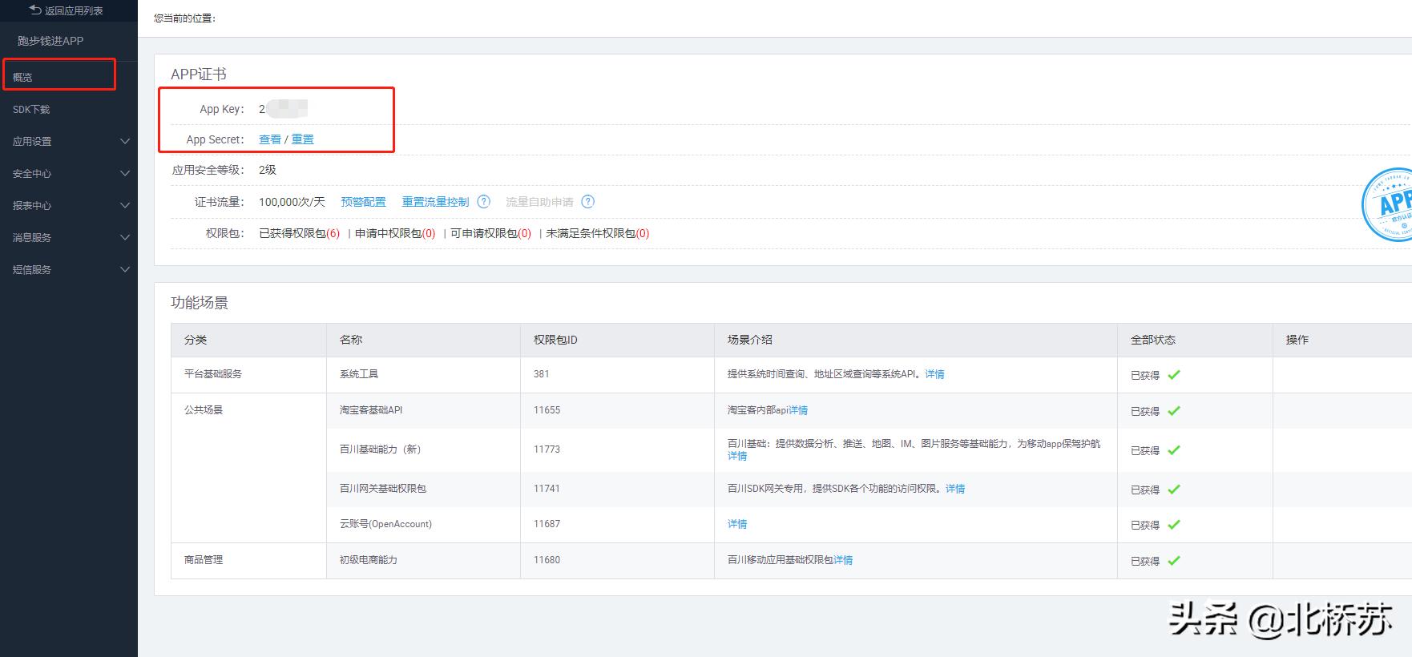Click 查看 to view App Secret
This screenshot has width=1412, height=657.
(270, 139)
